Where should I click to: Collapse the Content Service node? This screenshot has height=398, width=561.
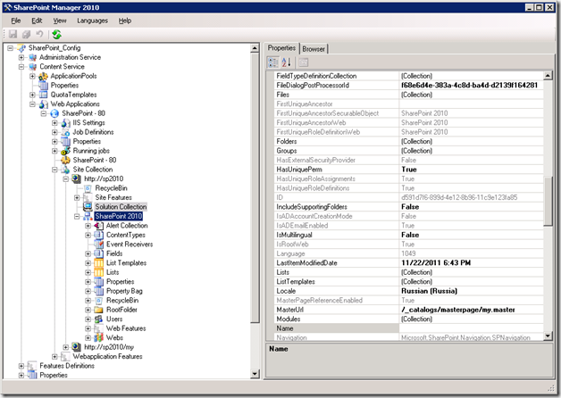click(x=21, y=67)
